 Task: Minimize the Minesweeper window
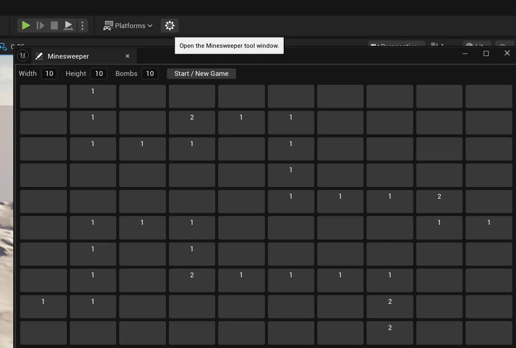pos(465,53)
